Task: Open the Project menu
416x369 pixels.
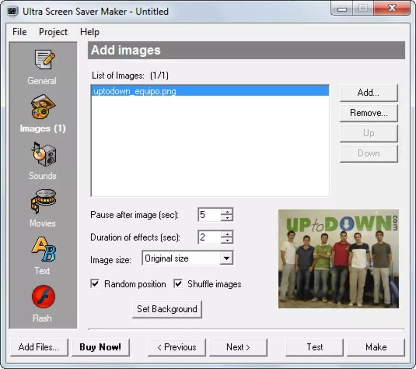Action: click(53, 32)
